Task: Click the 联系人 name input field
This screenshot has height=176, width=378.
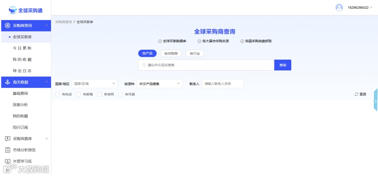Action: 223,84
